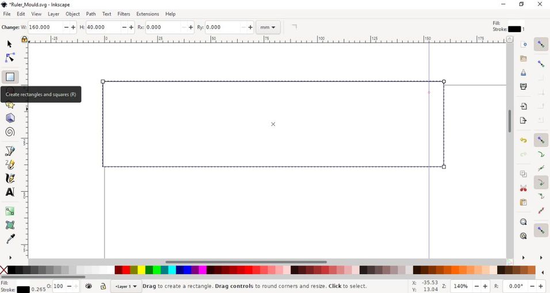Click the zoom percentage field

click(461, 286)
